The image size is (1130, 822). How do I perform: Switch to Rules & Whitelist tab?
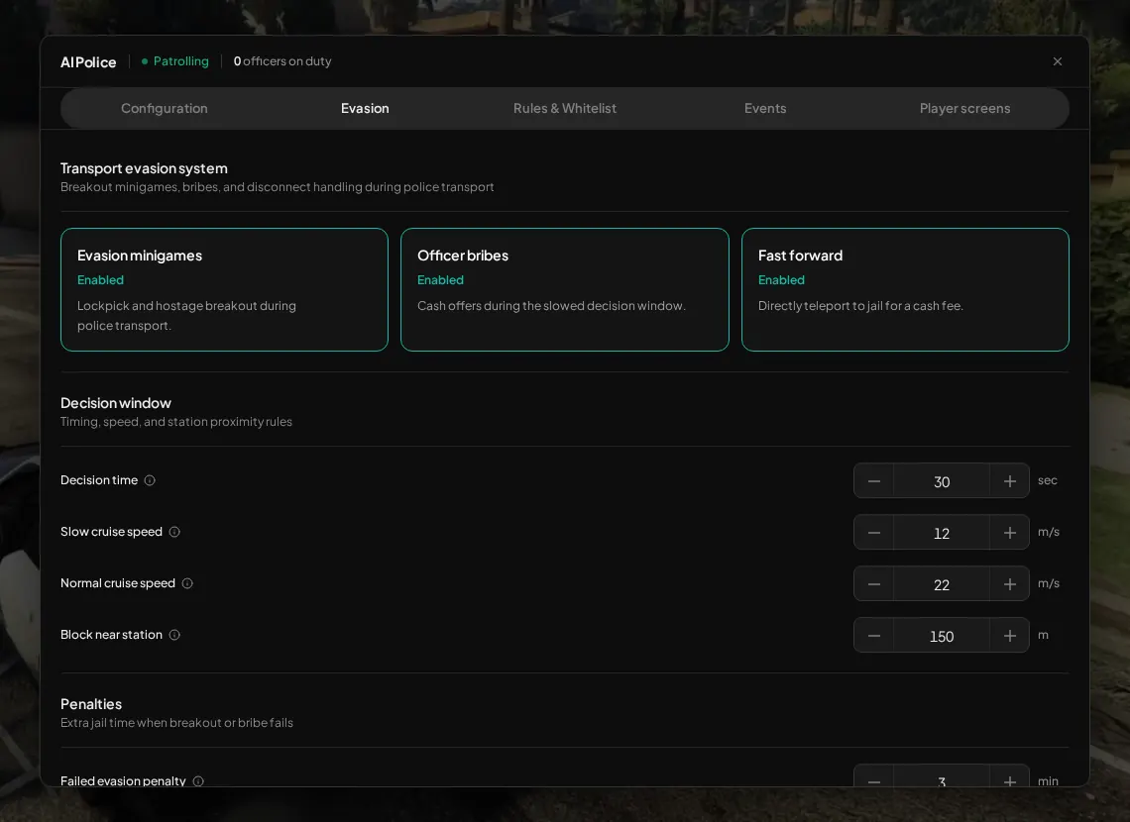(564, 108)
